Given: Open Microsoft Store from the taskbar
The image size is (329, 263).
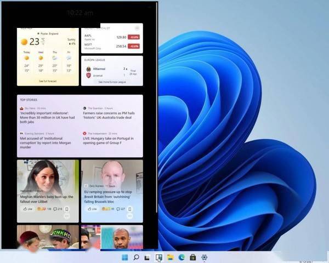Looking at the screenshot, I should tap(193, 258).
